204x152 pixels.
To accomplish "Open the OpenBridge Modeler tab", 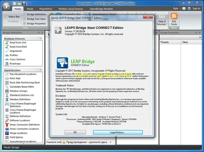I will pyautogui.click(x=101, y=9).
